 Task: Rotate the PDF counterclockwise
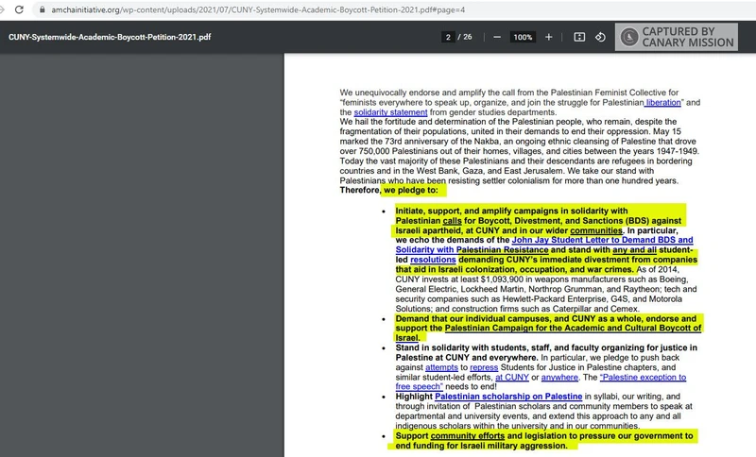pos(600,37)
